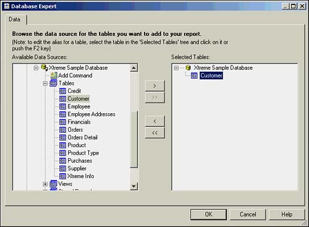The width and height of the screenshot is (309, 227).
Task: Click the disabled >> add-all button
Action: (154, 98)
